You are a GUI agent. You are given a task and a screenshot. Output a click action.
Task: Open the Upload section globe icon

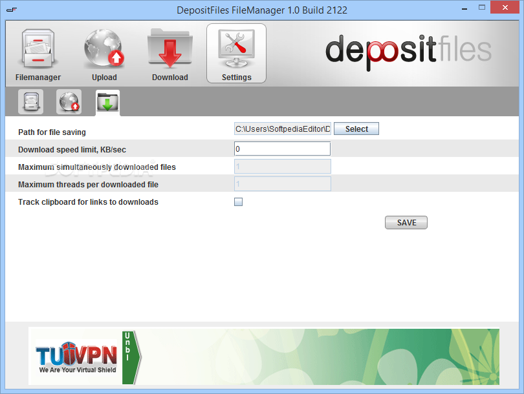pyautogui.click(x=104, y=48)
